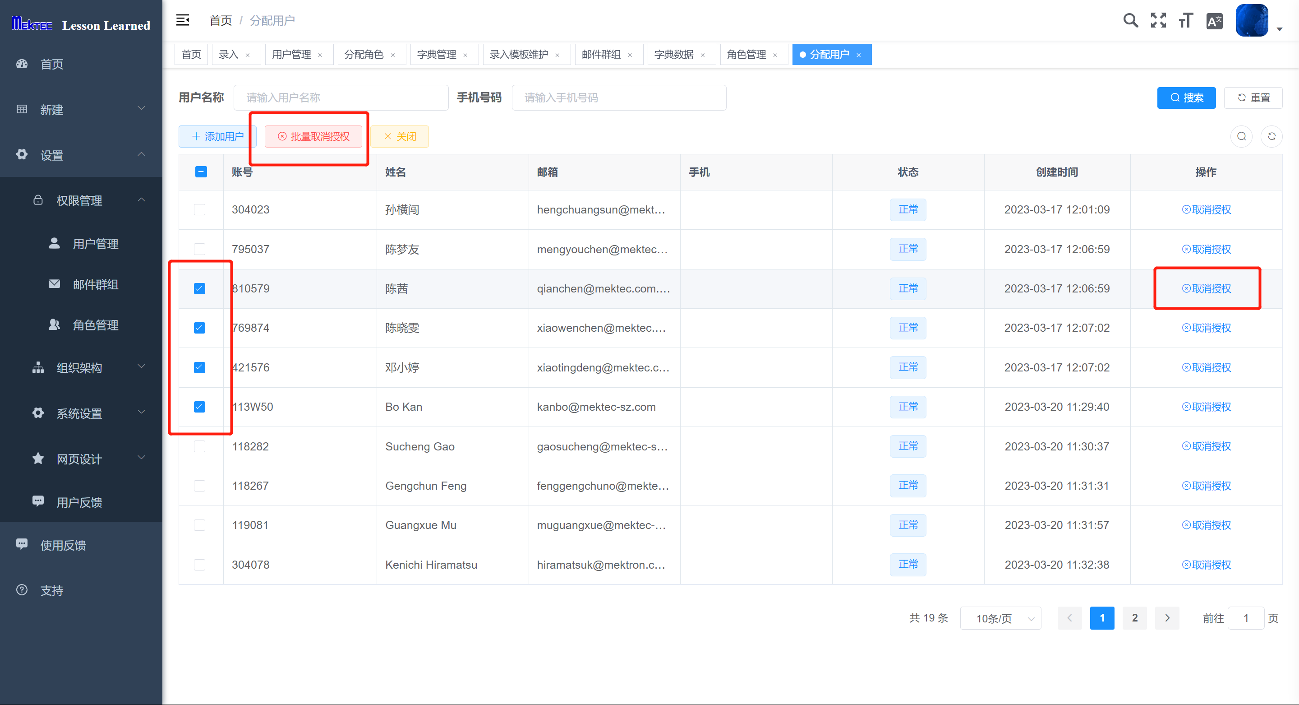Open the language translation icon
Image resolution: width=1299 pixels, height=705 pixels.
pyautogui.click(x=1214, y=21)
